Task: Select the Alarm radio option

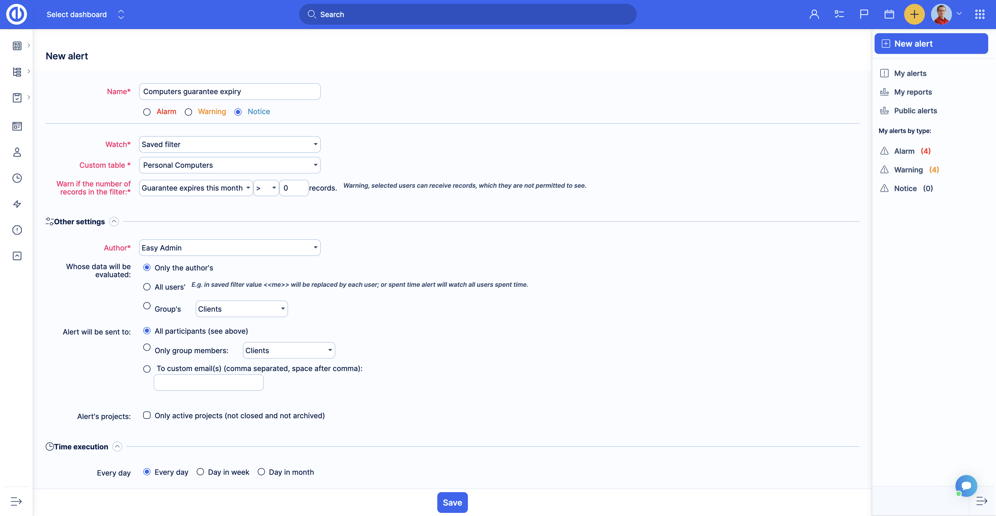Action: click(147, 112)
